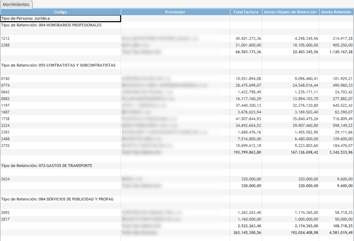Select the 072-GASTOS DE TRANSPORTE group row
Screen dimensions: 354x241
[46, 166]
